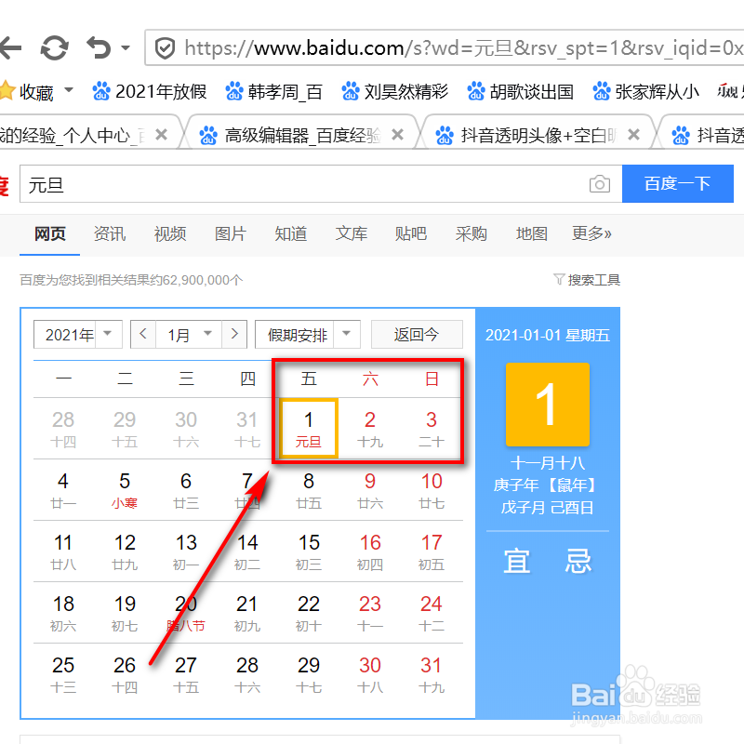Click the 返回今 button
The image size is (744, 744).
point(417,335)
